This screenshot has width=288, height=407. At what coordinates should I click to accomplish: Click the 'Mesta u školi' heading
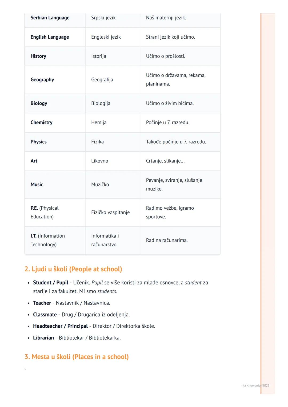coord(77,357)
